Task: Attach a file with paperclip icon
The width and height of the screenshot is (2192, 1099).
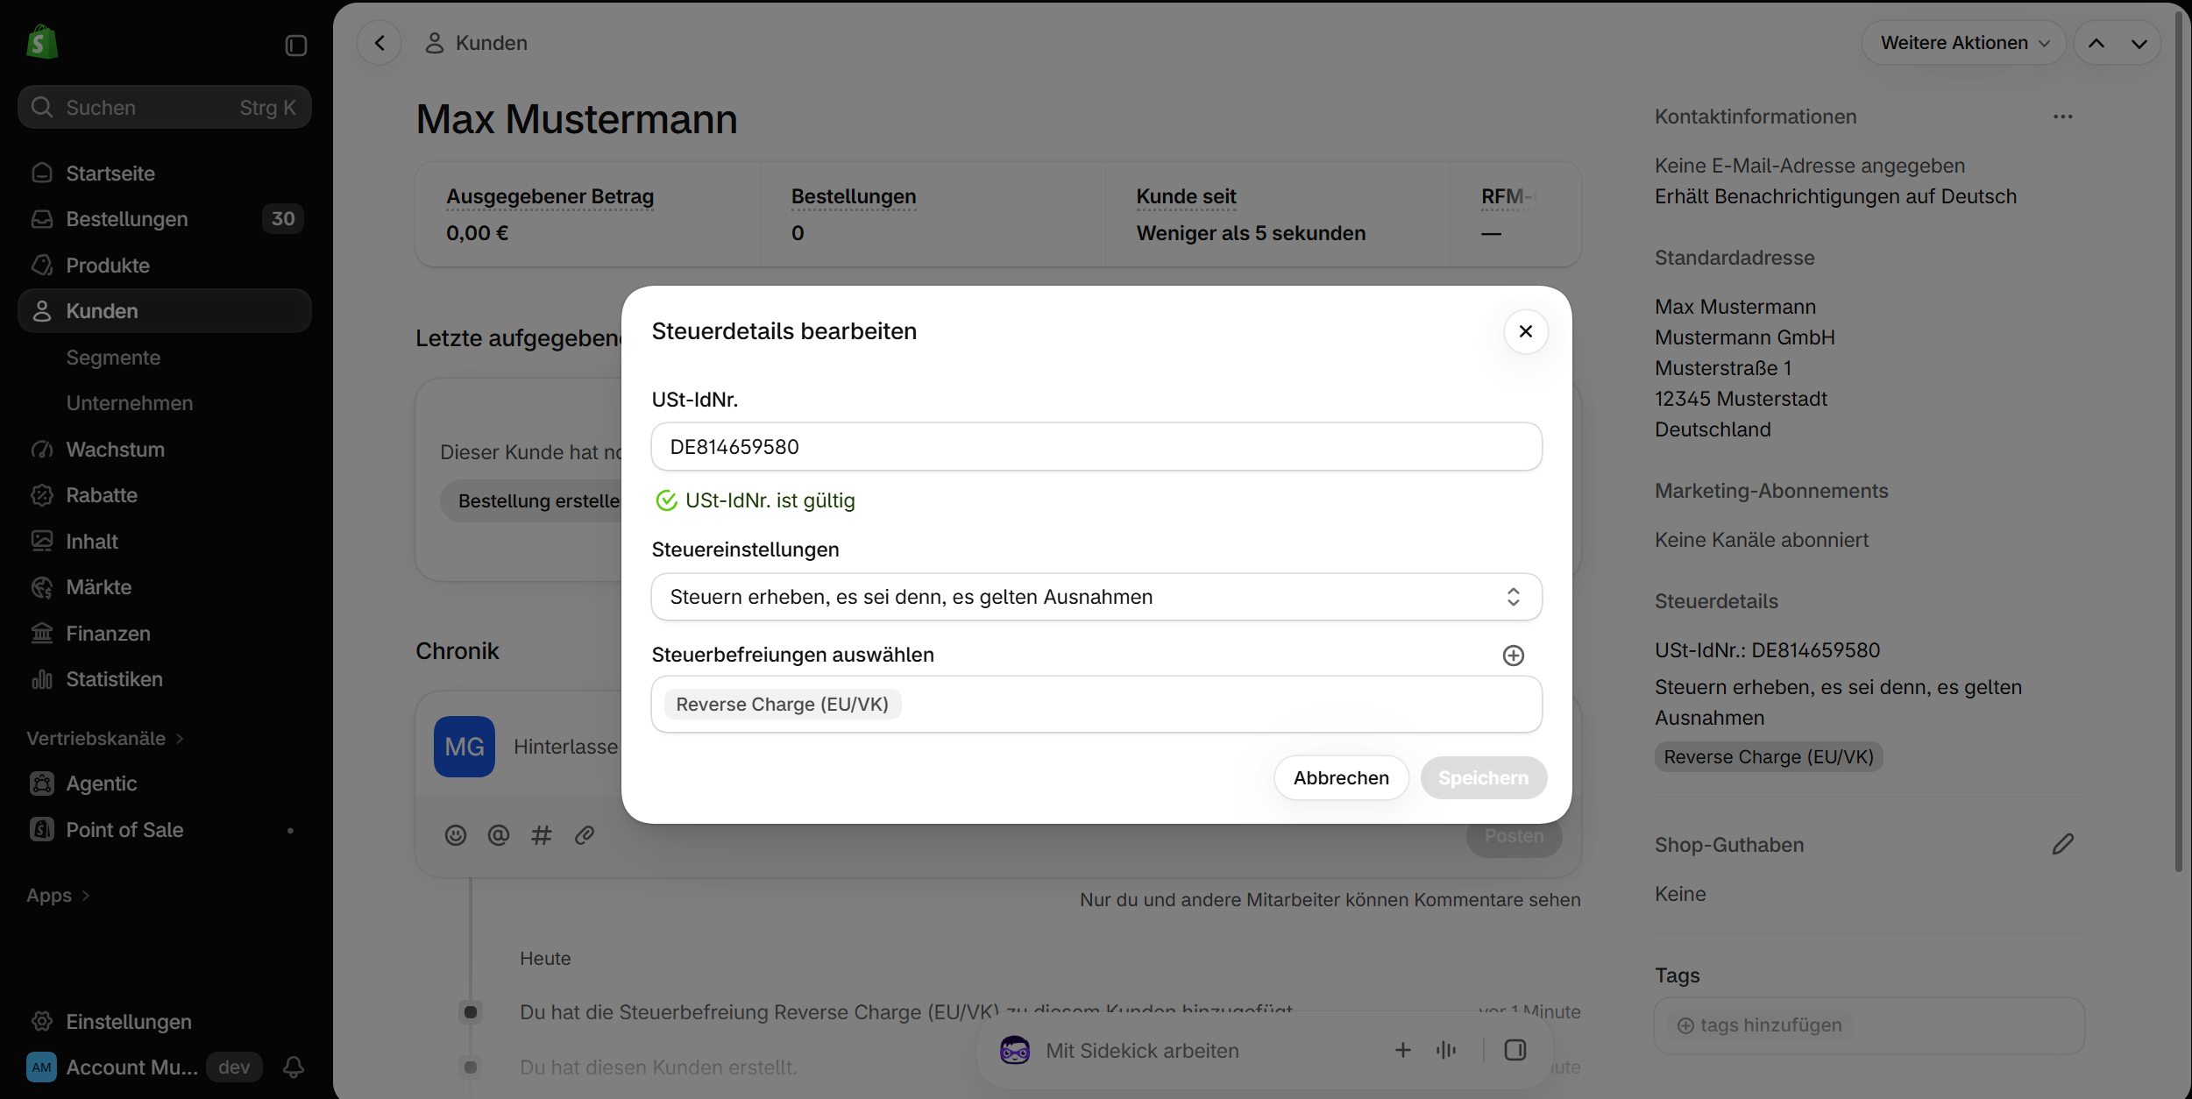Action: click(585, 835)
